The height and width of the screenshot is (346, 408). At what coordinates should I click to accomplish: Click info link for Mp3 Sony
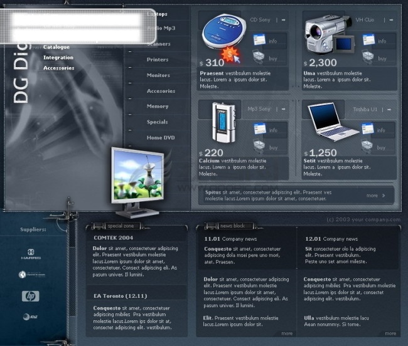coord(273,130)
